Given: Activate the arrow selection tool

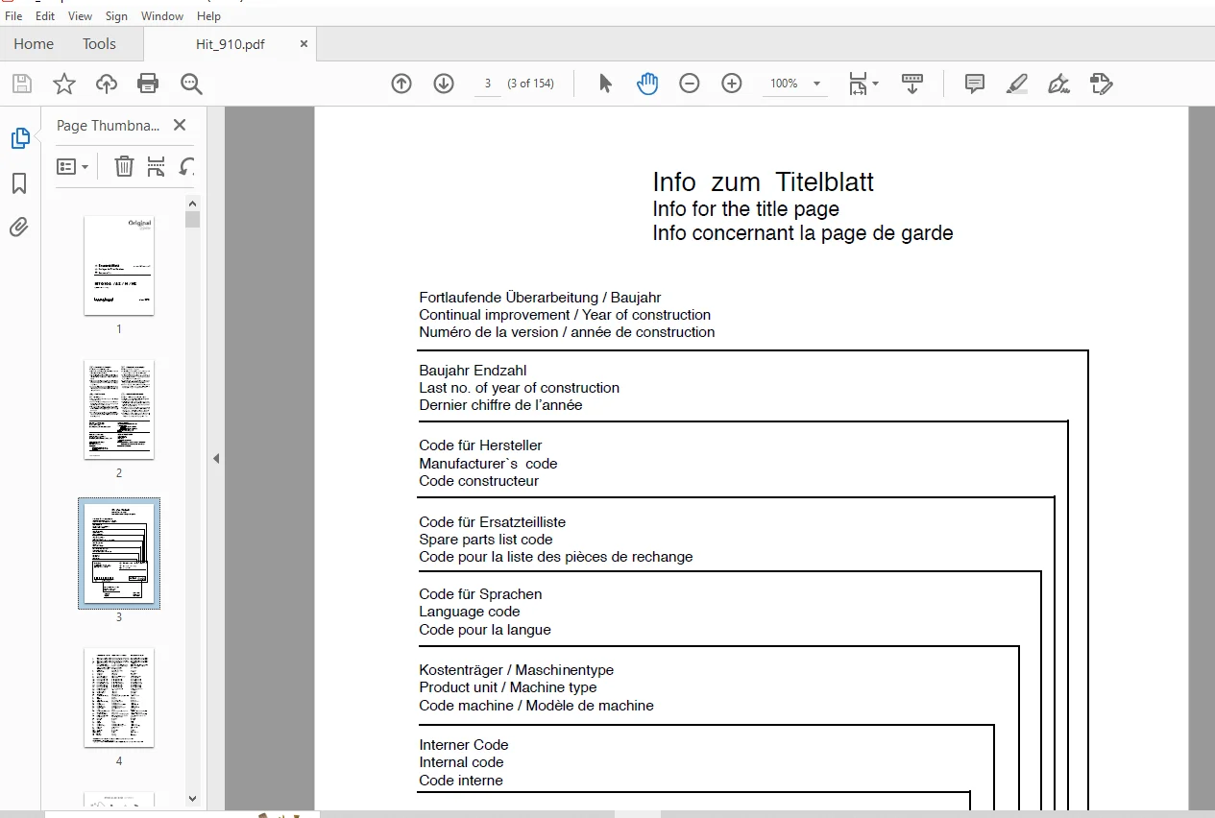Looking at the screenshot, I should click(x=605, y=84).
